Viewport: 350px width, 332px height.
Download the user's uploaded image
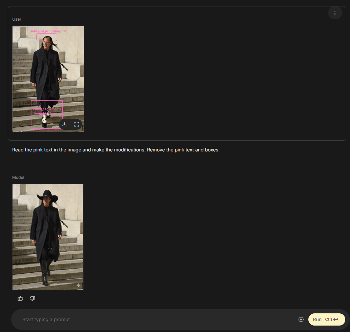tap(65, 124)
